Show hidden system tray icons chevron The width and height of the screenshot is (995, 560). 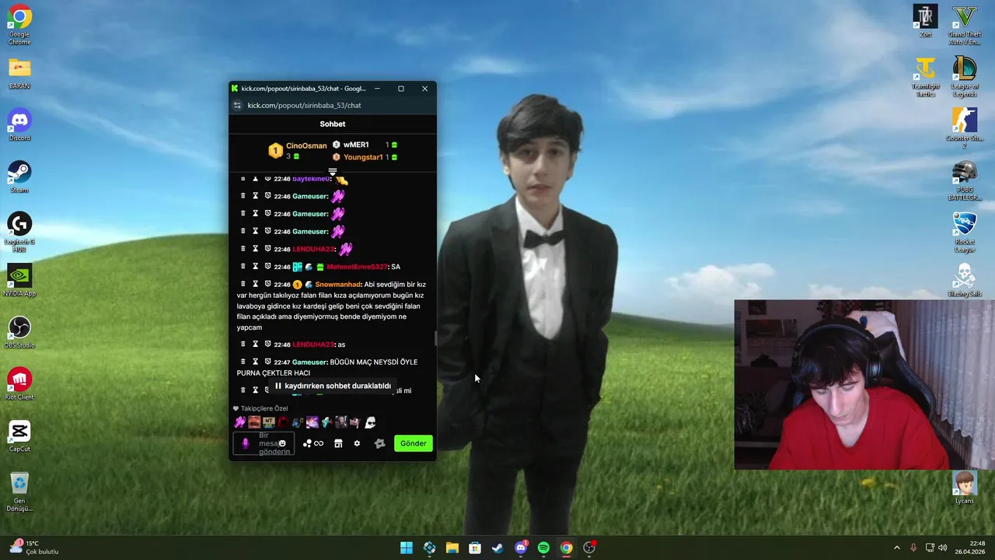point(896,548)
